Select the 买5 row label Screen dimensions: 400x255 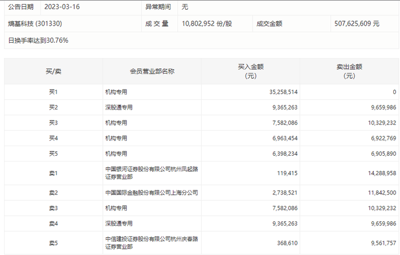click(x=54, y=154)
